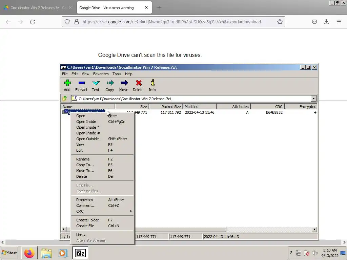This screenshot has height=260, width=347.
Task: Open the Favorites menu
Action: point(101,74)
